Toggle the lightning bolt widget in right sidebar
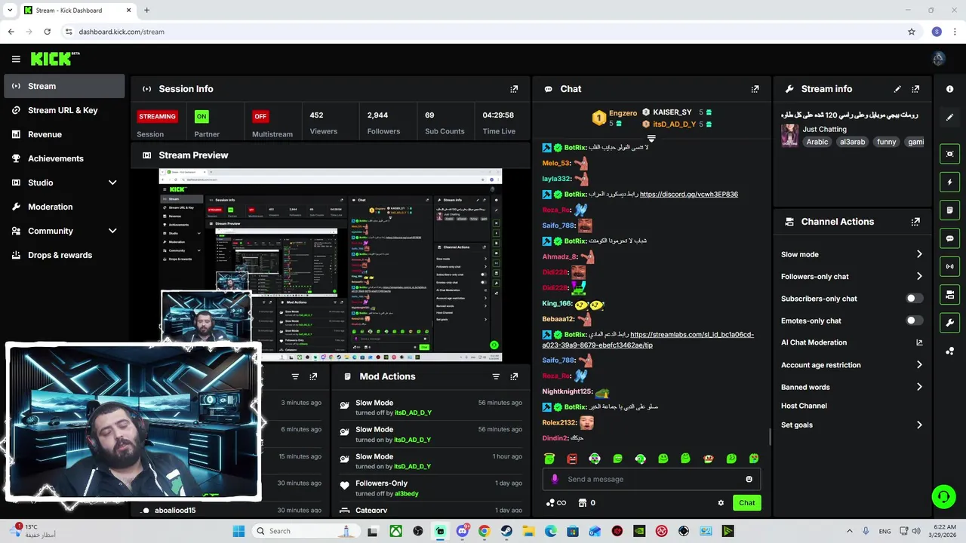 pyautogui.click(x=949, y=183)
